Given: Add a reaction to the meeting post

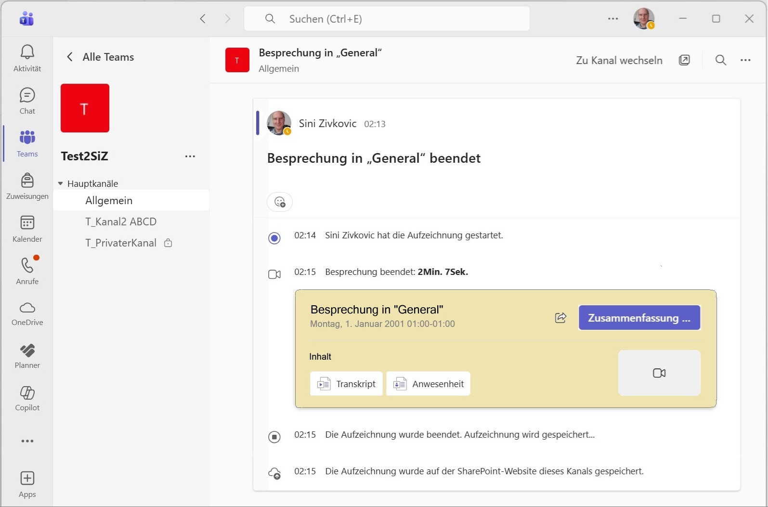Looking at the screenshot, I should (x=280, y=202).
